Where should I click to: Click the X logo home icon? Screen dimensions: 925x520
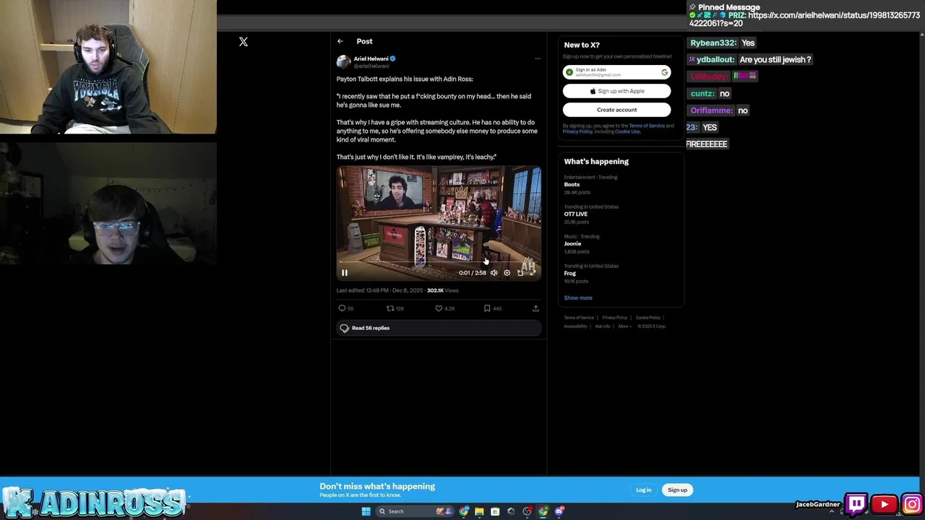coord(244,42)
